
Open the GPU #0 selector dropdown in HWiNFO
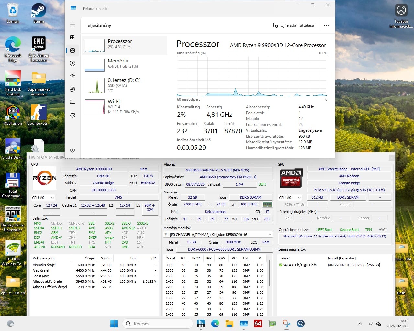(x=290, y=198)
